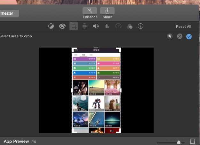Show Clip Information with the info icon
The image size is (200, 145).
[x=140, y=26]
